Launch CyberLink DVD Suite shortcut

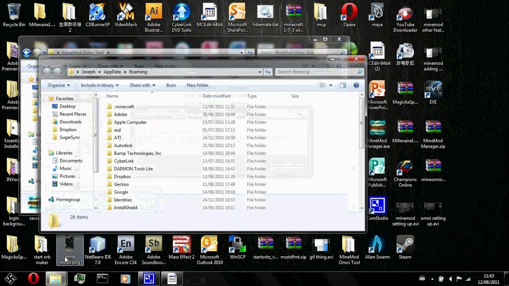coord(181,18)
